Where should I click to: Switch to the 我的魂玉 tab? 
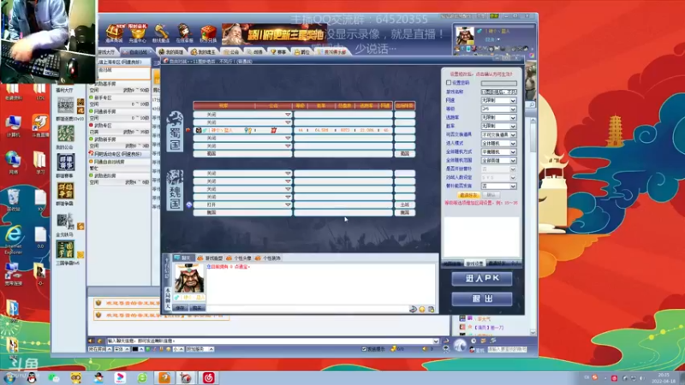click(203, 52)
